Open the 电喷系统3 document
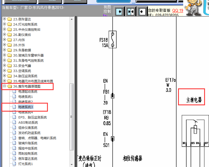The height and width of the screenshot is (167, 209). pyautogui.click(x=26, y=107)
